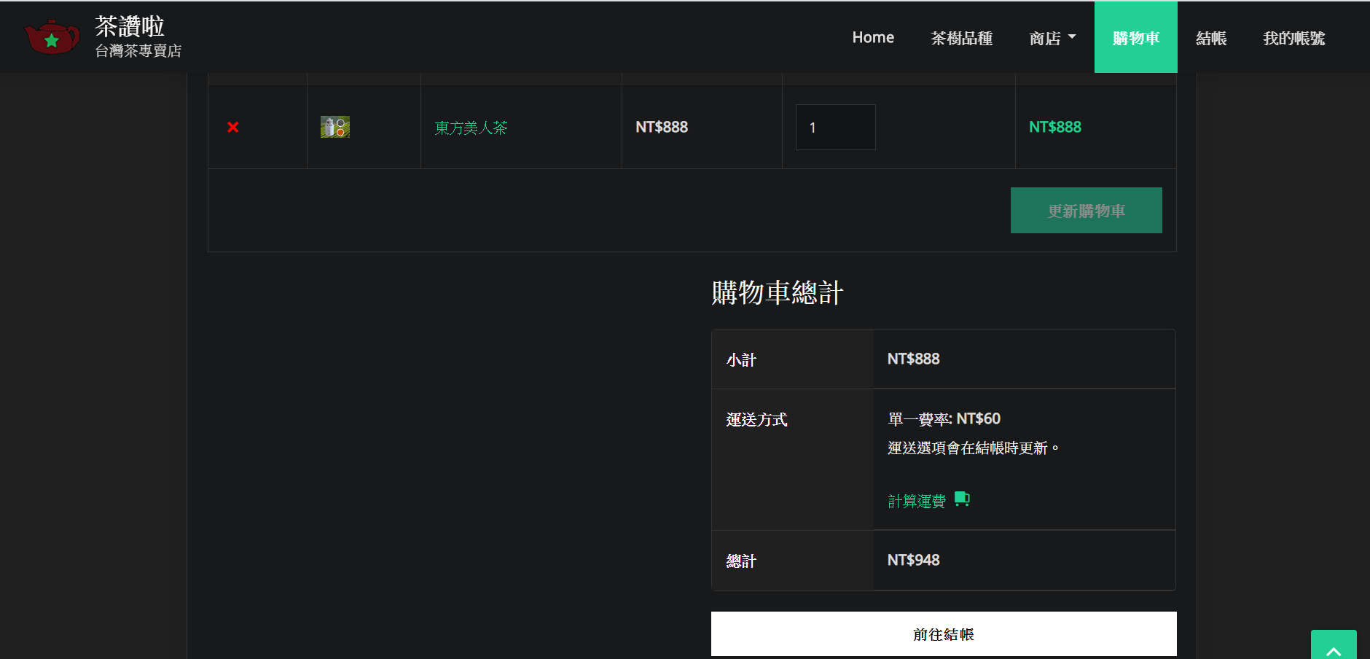Click the 茶讚啦 site title
Screen dimensions: 1370x659
coord(130,26)
